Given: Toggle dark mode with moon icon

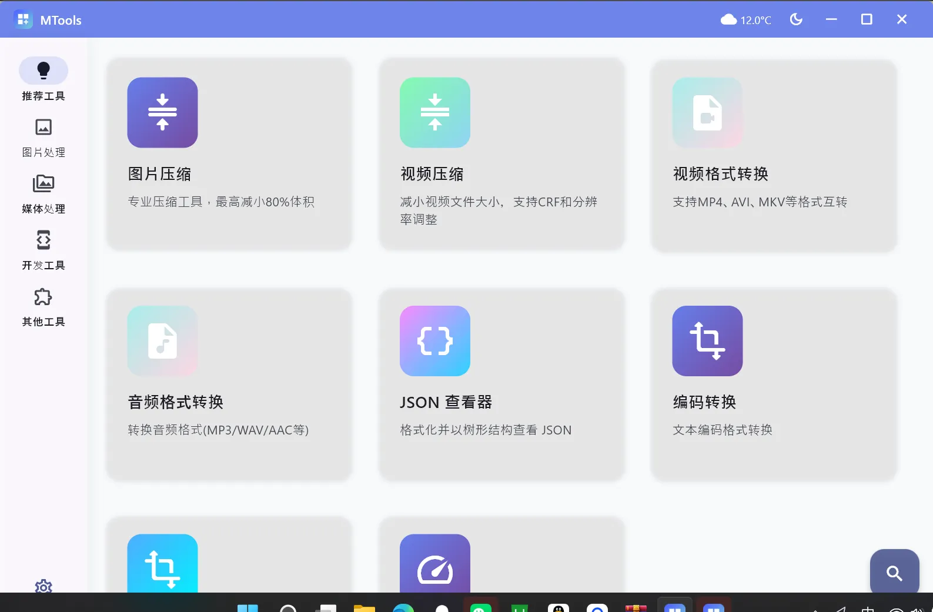Looking at the screenshot, I should point(796,19).
